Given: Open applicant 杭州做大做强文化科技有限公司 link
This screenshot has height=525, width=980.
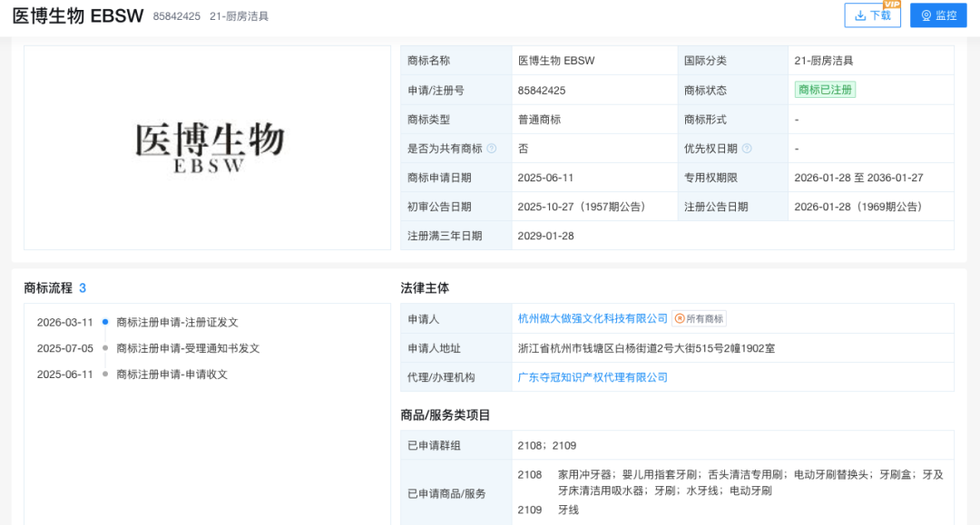Looking at the screenshot, I should [593, 318].
